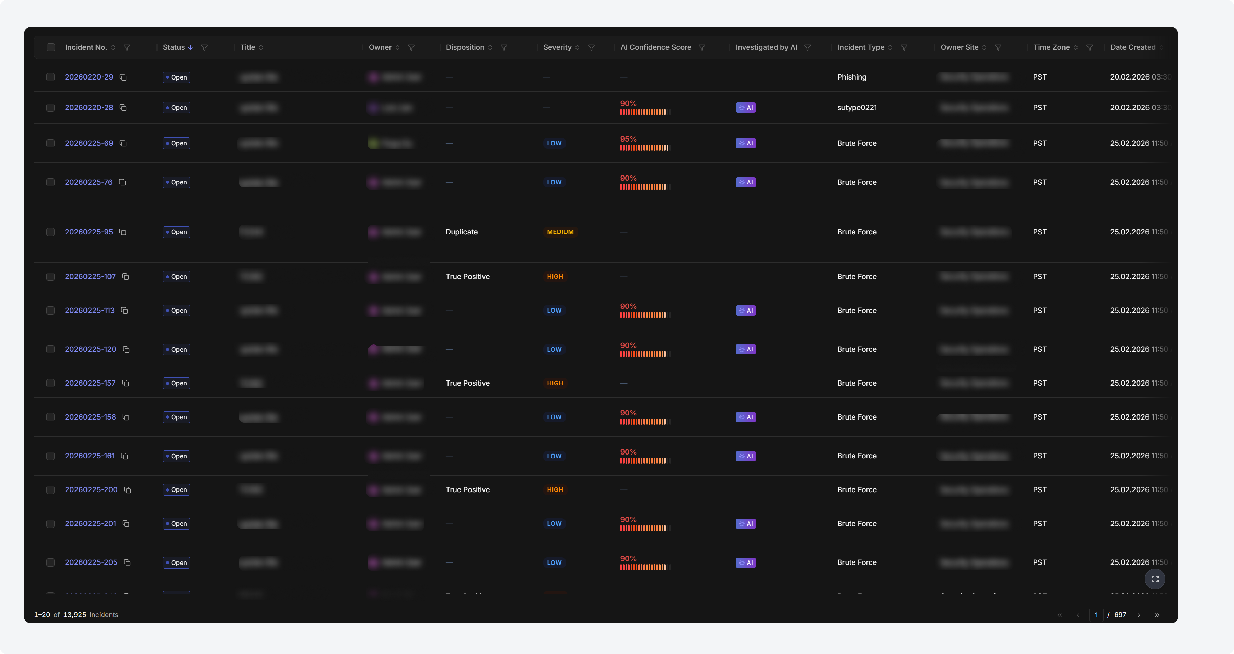Image resolution: width=1234 pixels, height=654 pixels.
Task: Open the Incident Type column filter
Action: [904, 47]
